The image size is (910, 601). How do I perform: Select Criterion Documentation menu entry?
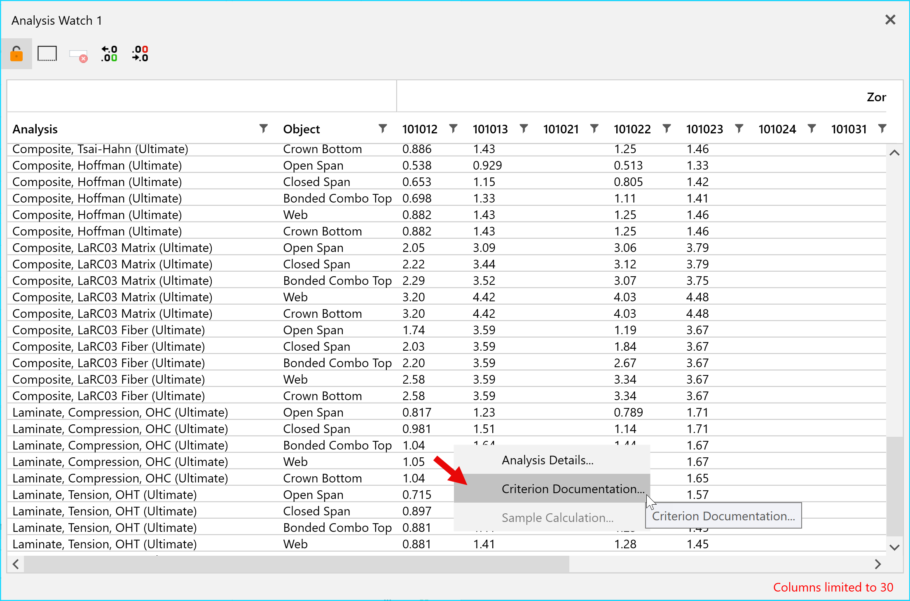(552, 489)
